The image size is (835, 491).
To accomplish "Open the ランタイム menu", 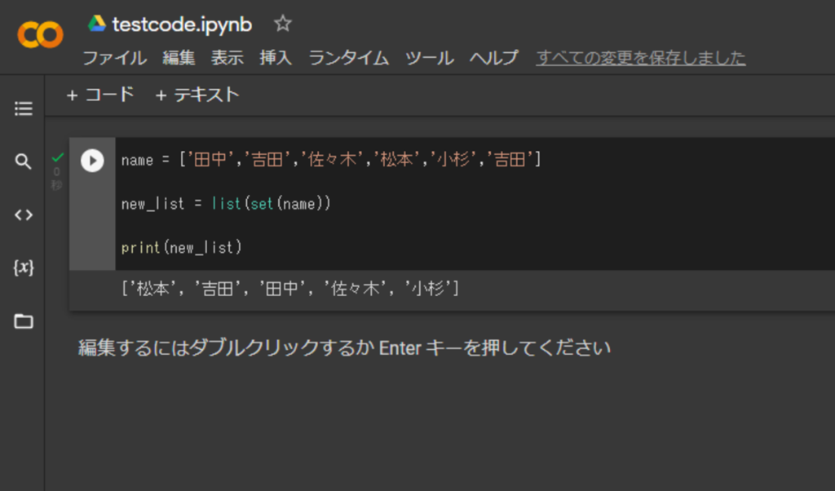I will coord(348,58).
